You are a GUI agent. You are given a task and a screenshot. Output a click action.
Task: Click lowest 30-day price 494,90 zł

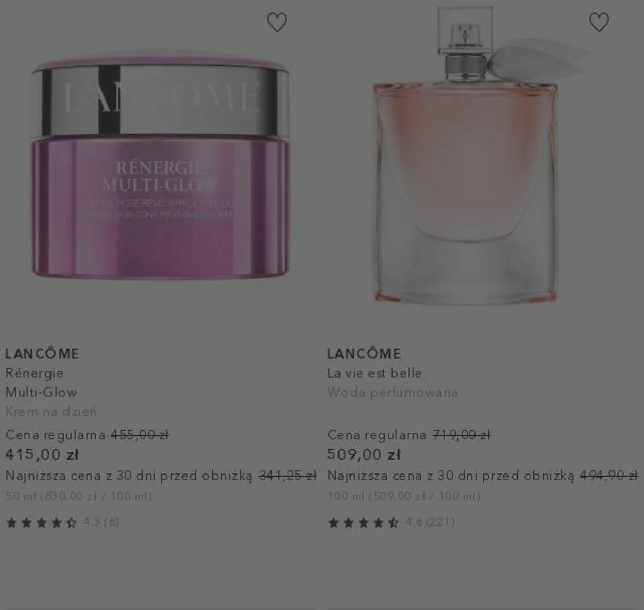[609, 475]
